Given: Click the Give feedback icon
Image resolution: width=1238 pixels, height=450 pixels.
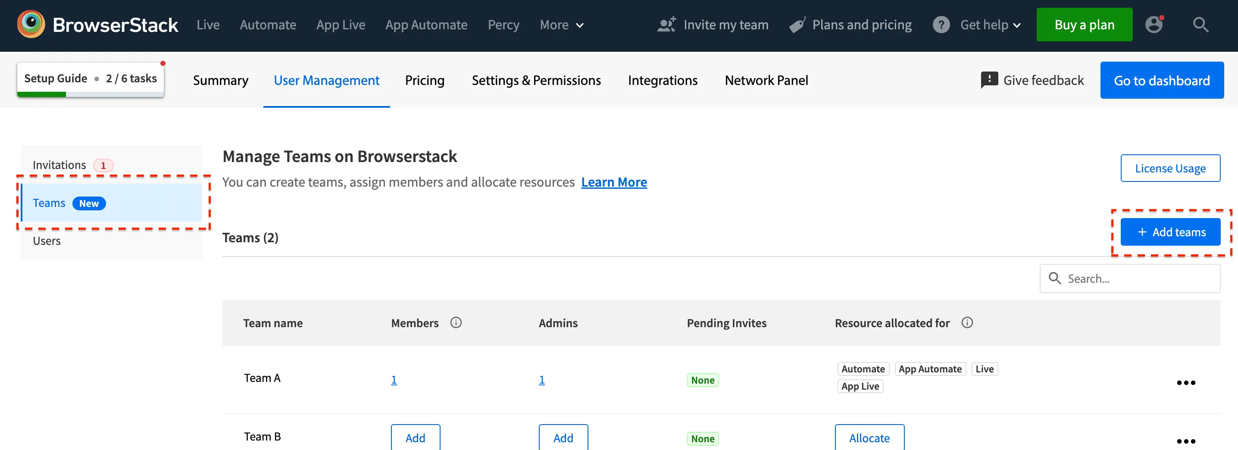Looking at the screenshot, I should click(x=989, y=80).
